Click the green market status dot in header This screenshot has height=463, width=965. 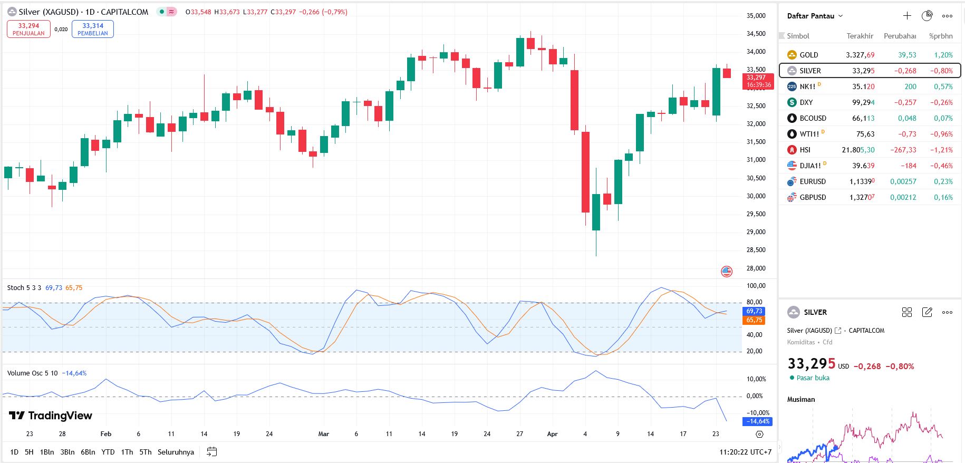[162, 12]
